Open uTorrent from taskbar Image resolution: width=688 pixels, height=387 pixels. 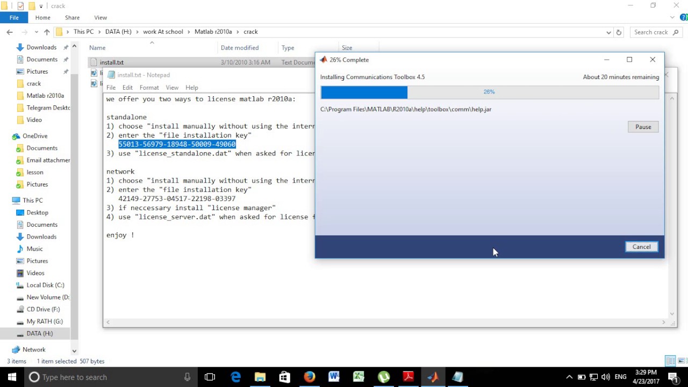[383, 377]
